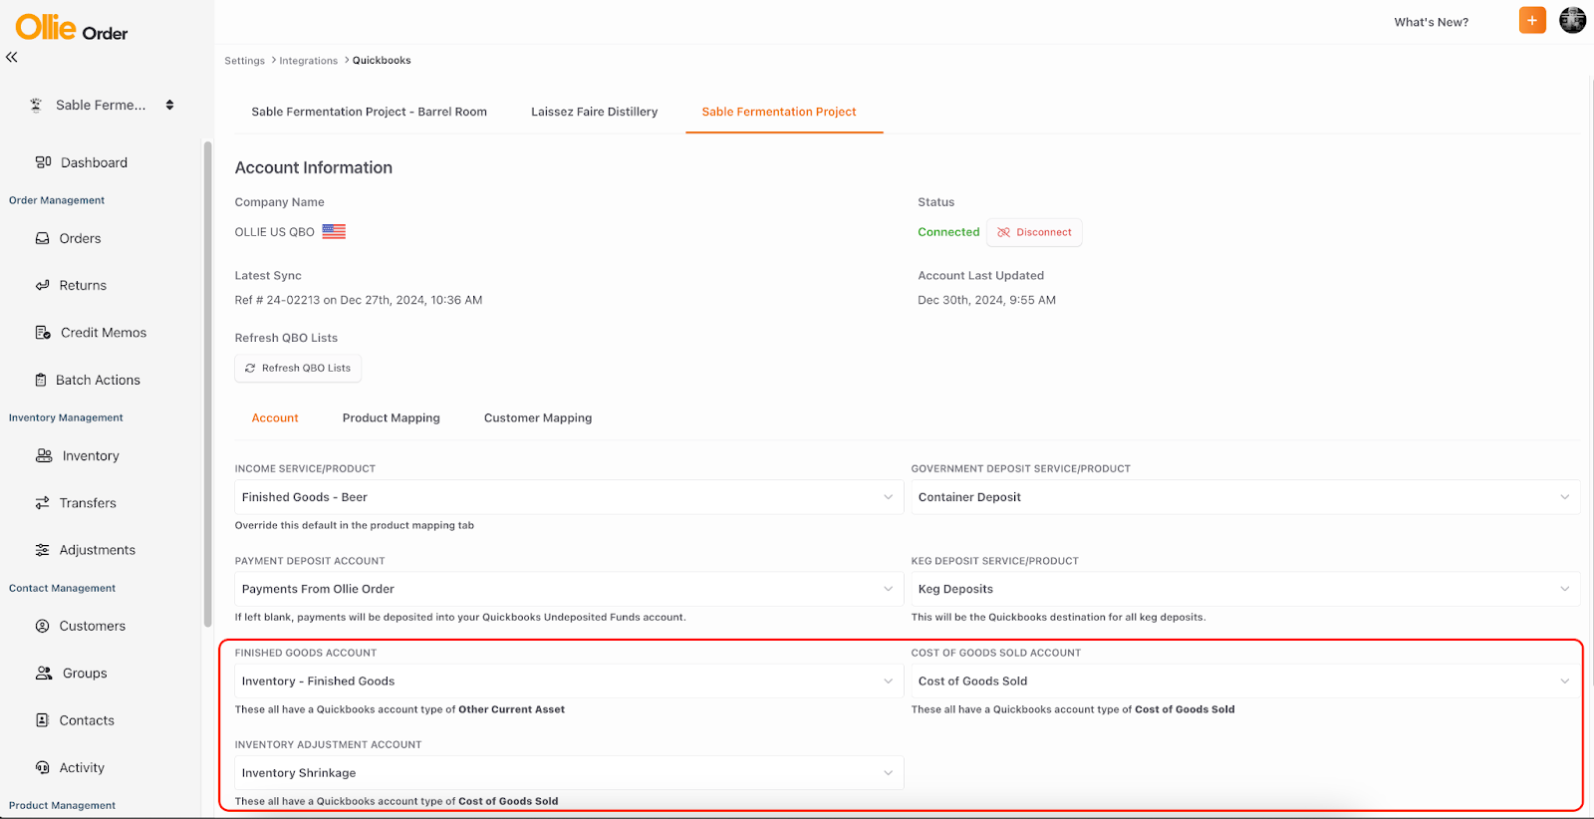The image size is (1594, 819).
Task: Click the brewery icon beside Sable Ferme...
Action: pos(36,105)
